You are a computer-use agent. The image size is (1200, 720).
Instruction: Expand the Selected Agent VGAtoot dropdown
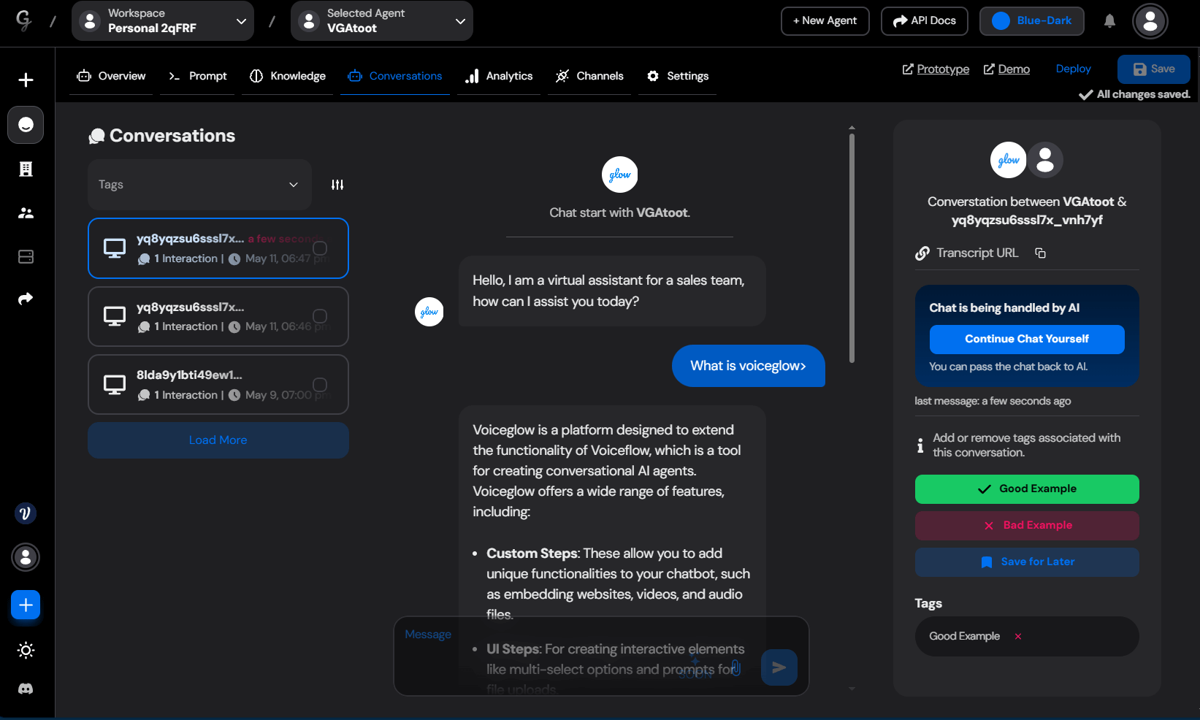coord(382,20)
